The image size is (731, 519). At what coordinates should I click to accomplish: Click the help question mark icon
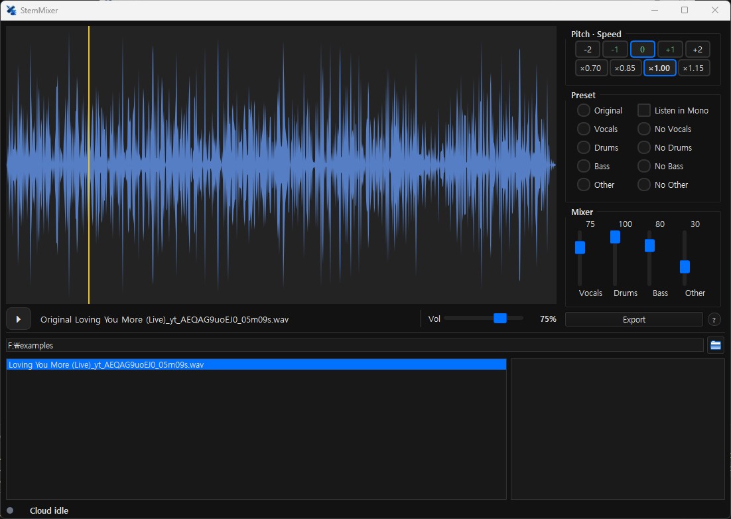[x=714, y=319]
